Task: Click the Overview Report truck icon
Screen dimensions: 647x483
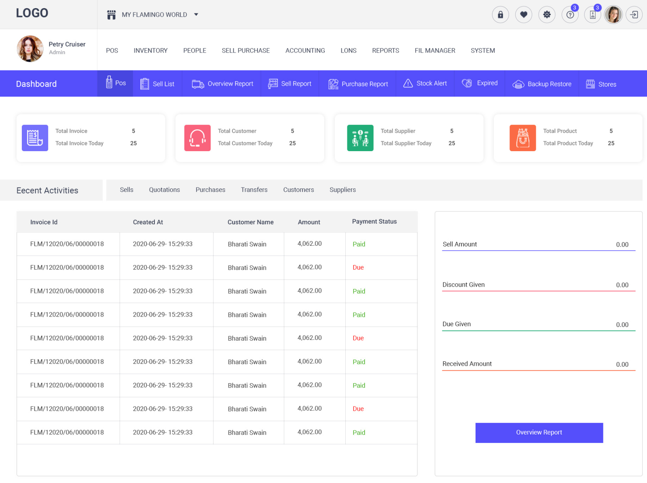Action: click(198, 84)
